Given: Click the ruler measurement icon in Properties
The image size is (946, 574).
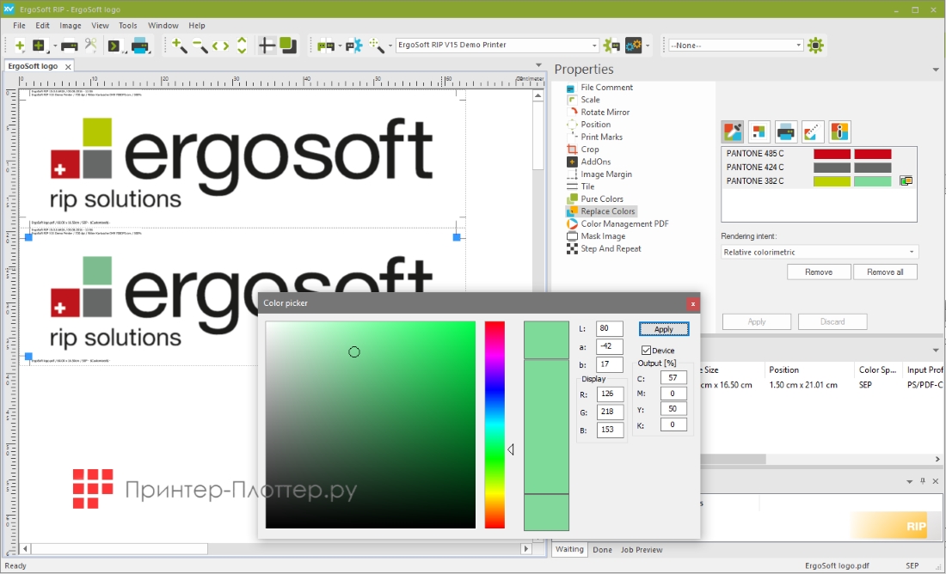Looking at the screenshot, I should click(813, 131).
